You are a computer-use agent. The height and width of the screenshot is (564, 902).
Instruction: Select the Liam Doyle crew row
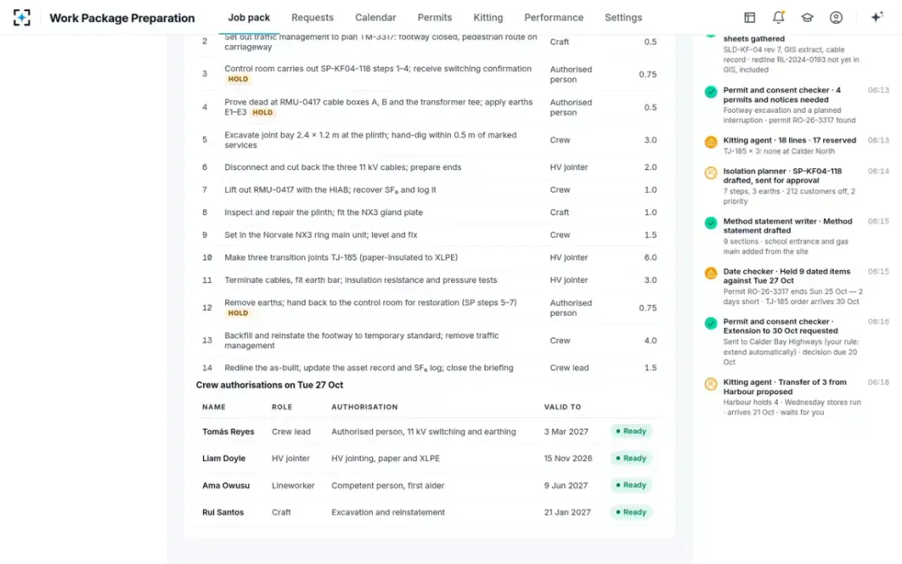tap(429, 458)
